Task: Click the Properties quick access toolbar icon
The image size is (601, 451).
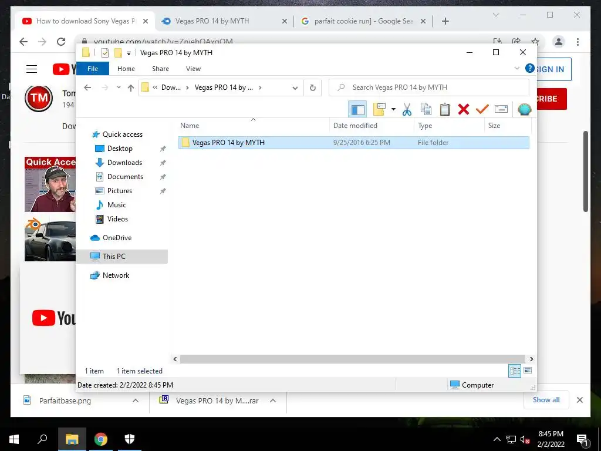Action: tap(104, 53)
